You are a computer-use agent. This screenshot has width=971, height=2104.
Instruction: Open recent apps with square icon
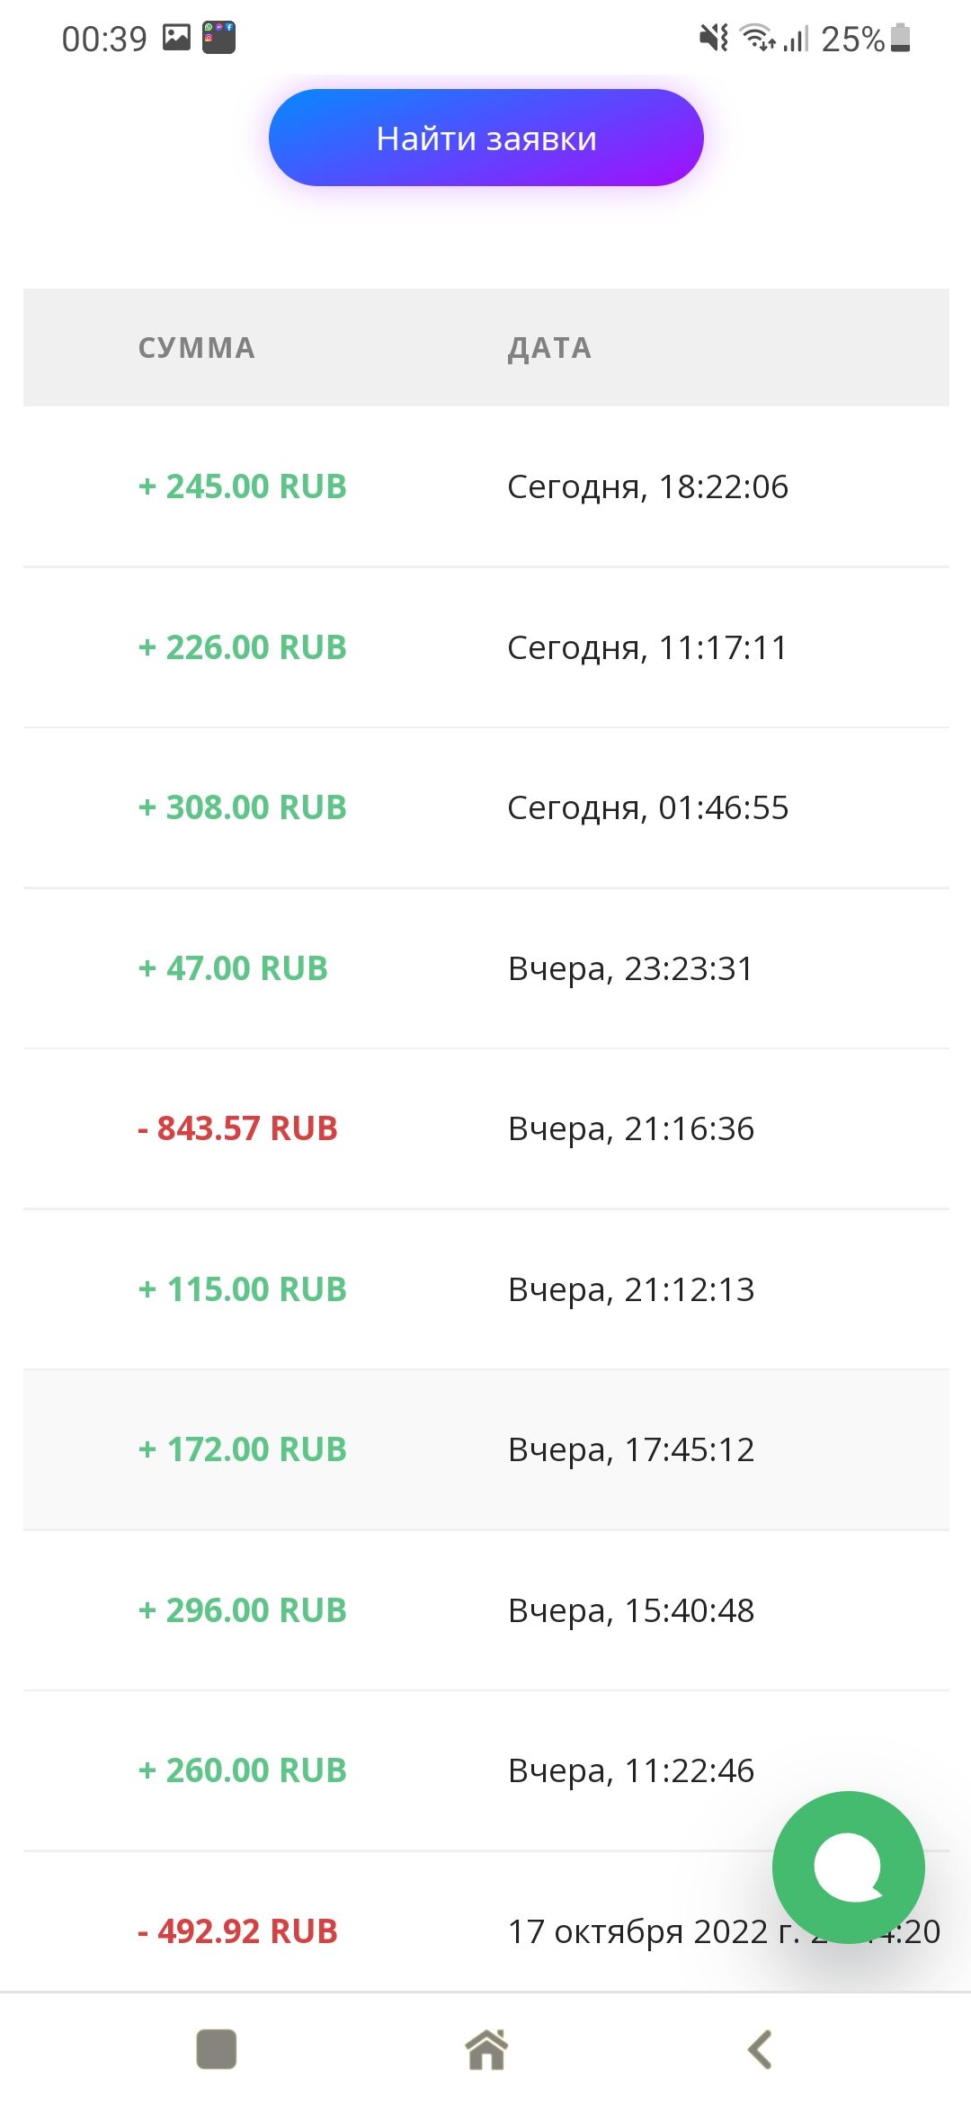click(x=216, y=2049)
